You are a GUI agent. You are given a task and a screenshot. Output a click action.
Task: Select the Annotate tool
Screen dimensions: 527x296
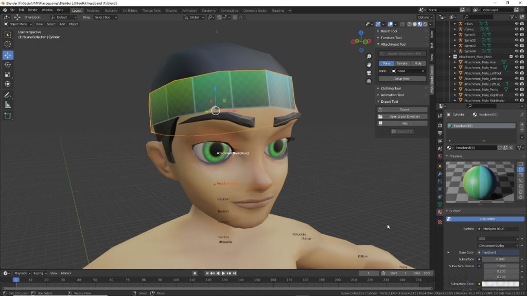(x=8, y=95)
